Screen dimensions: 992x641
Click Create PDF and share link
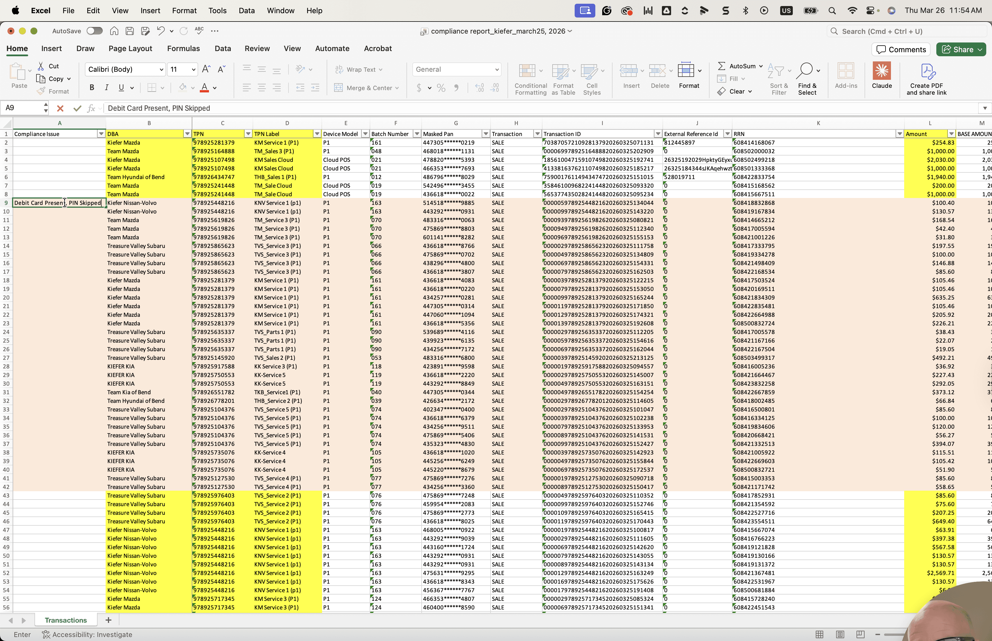926,79
